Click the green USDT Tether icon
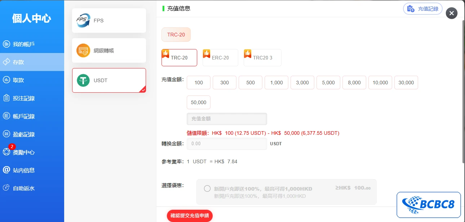The width and height of the screenshot is (465, 222). (83, 80)
